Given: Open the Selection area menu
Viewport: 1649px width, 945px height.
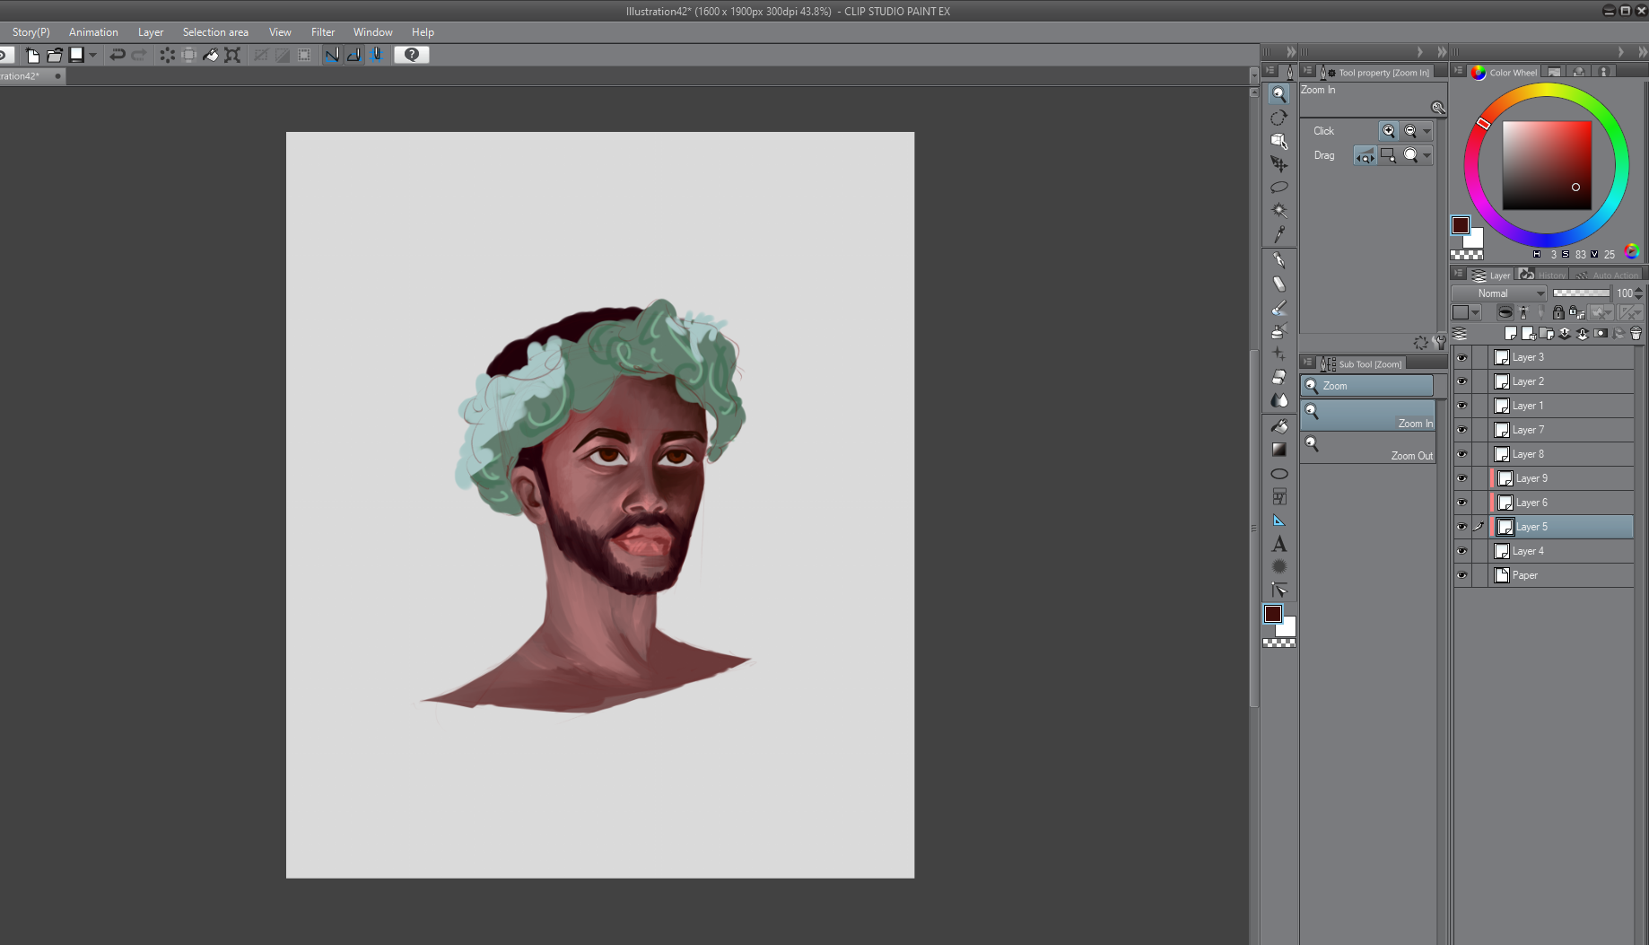Looking at the screenshot, I should 215,32.
